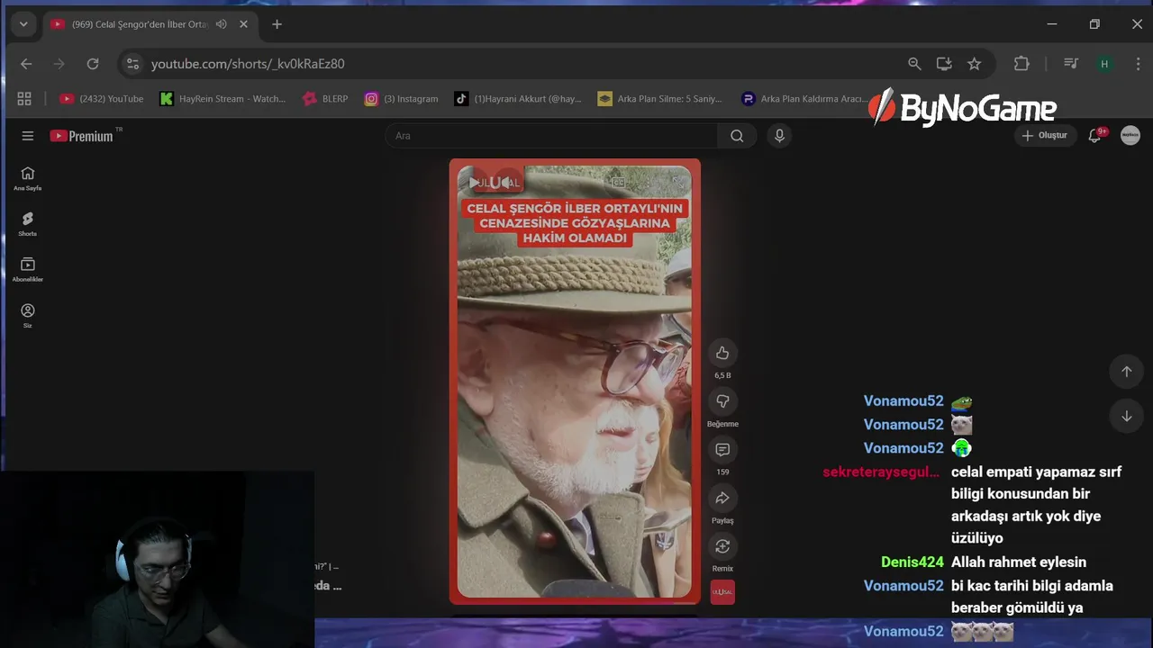This screenshot has height=648, width=1153.
Task: Reload the current page
Action: click(93, 64)
